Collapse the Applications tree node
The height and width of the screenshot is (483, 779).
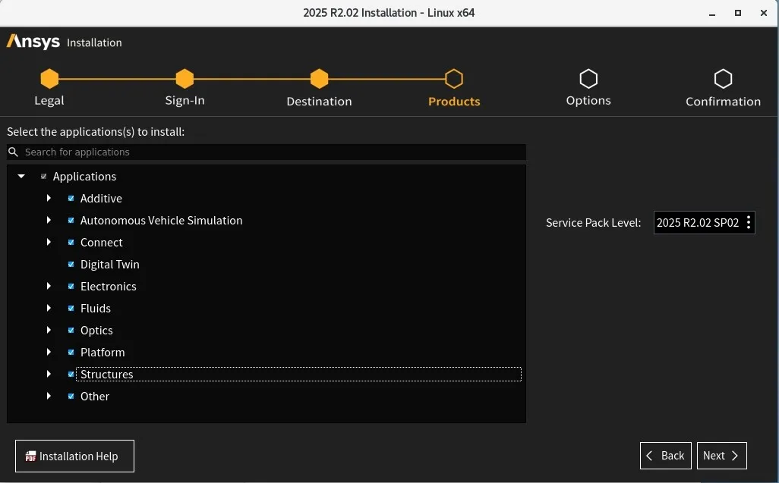pos(21,177)
